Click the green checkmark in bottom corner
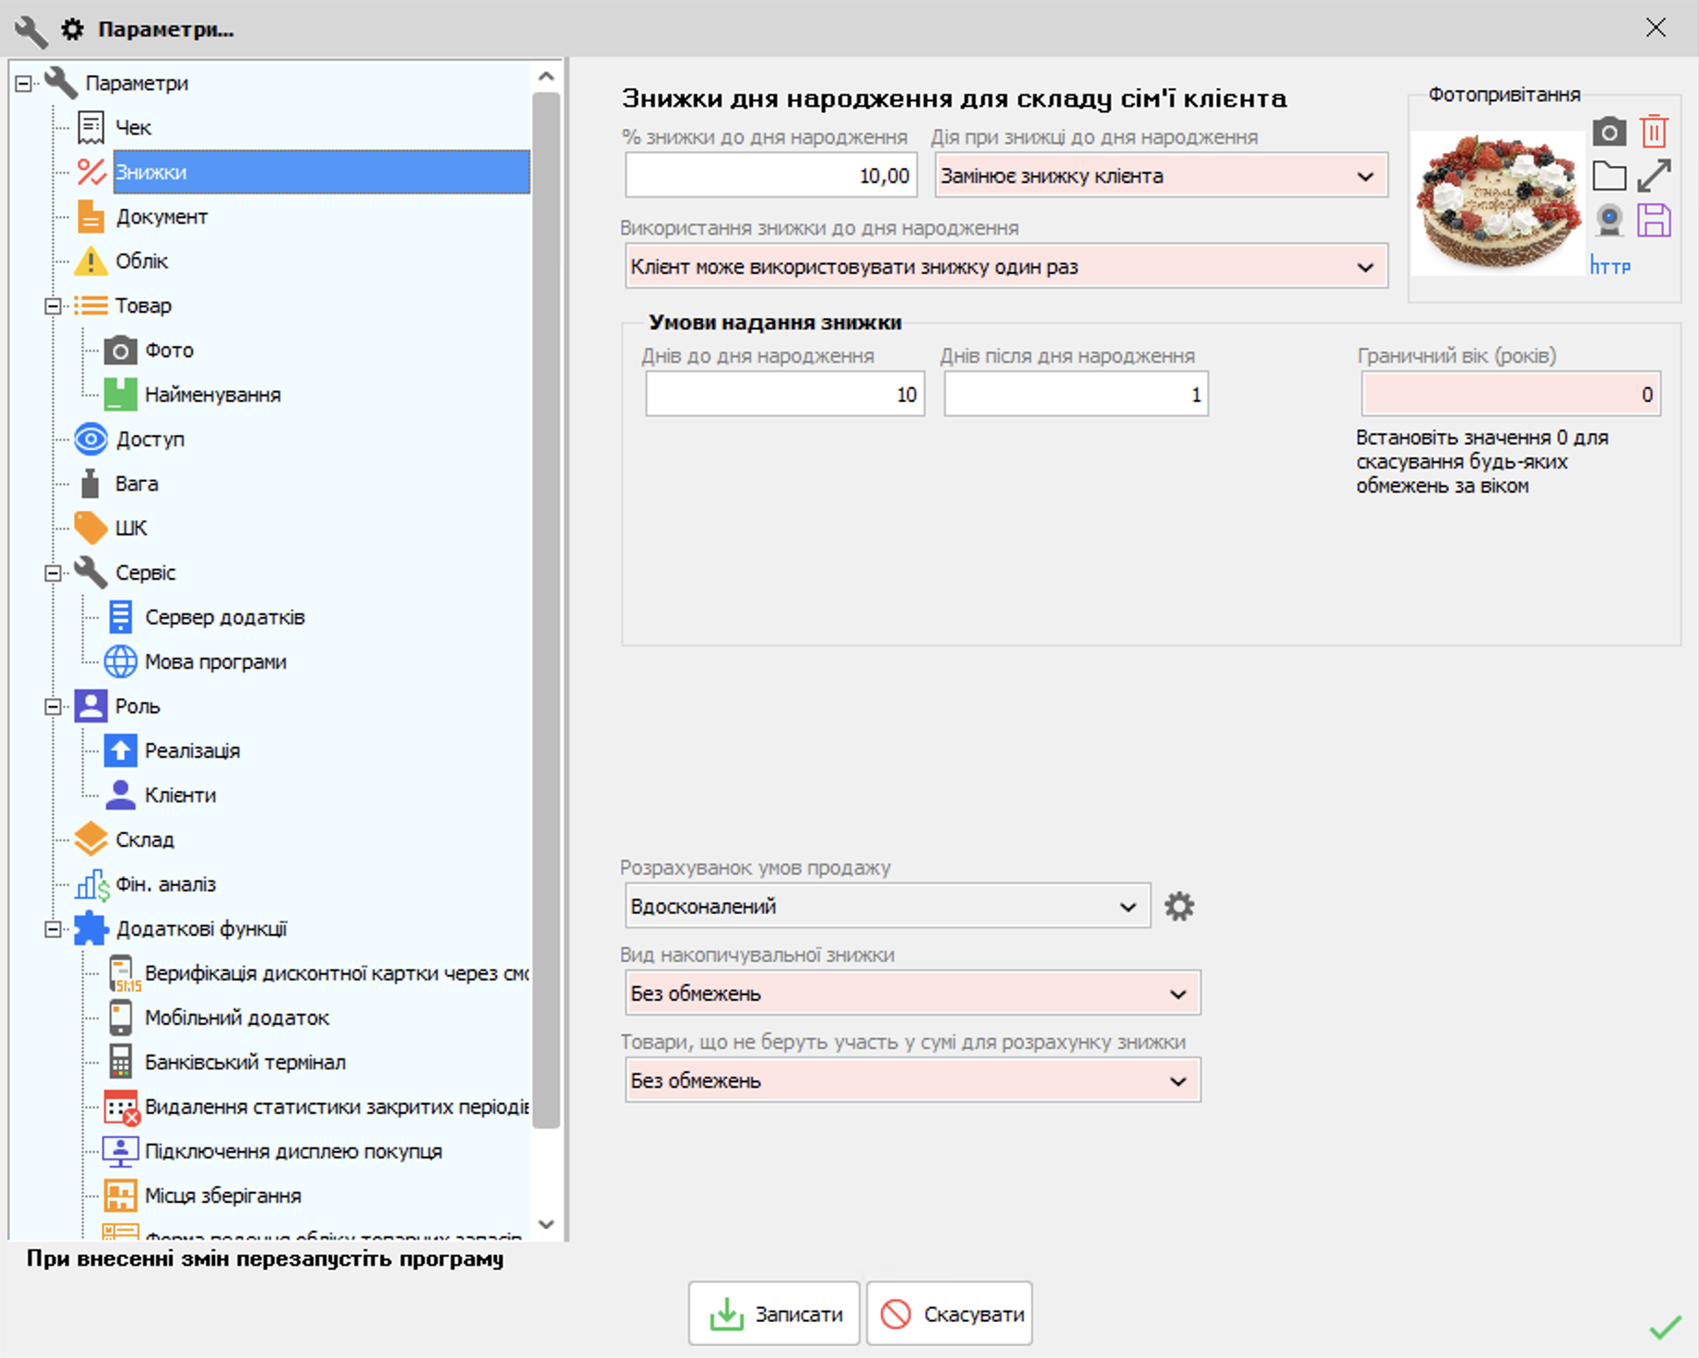Viewport: 1699px width, 1358px height. click(x=1665, y=1327)
